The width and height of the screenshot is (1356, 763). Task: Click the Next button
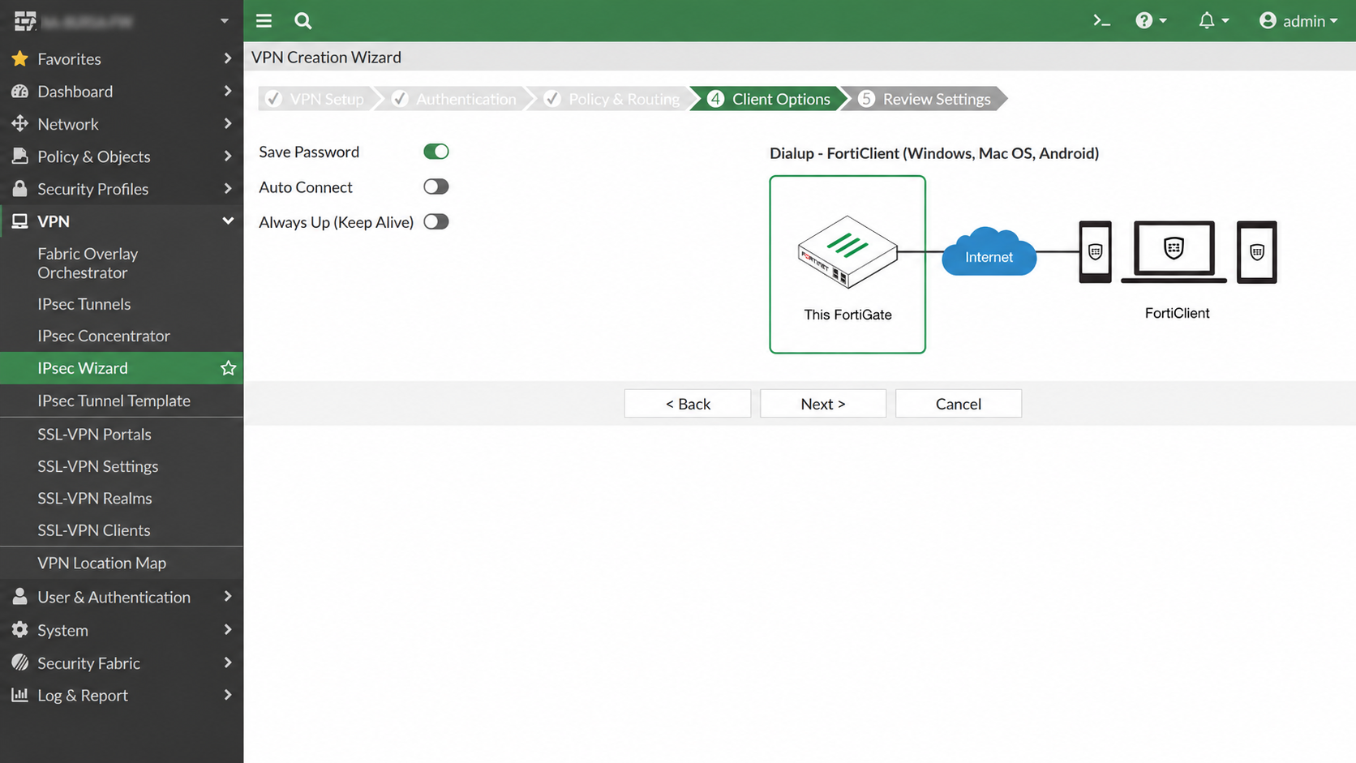tap(823, 404)
